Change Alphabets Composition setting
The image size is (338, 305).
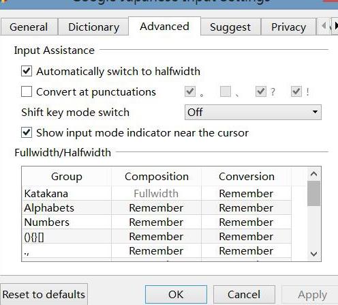(x=156, y=208)
